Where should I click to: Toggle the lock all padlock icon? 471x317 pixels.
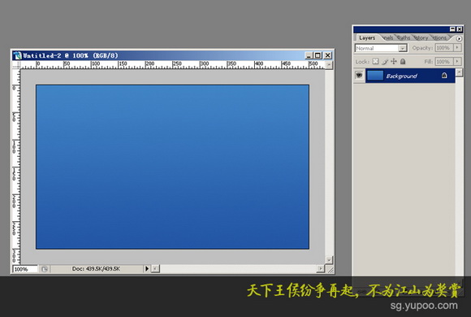tap(403, 61)
